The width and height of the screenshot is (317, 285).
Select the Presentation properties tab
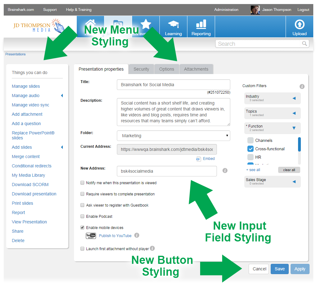point(101,69)
